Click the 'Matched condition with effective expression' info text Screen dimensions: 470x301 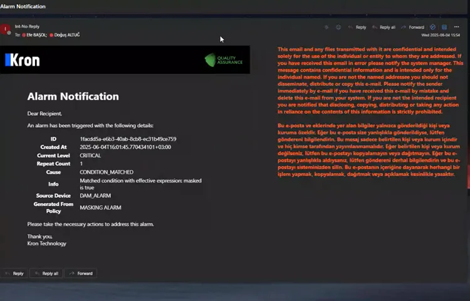pyautogui.click(x=140, y=184)
